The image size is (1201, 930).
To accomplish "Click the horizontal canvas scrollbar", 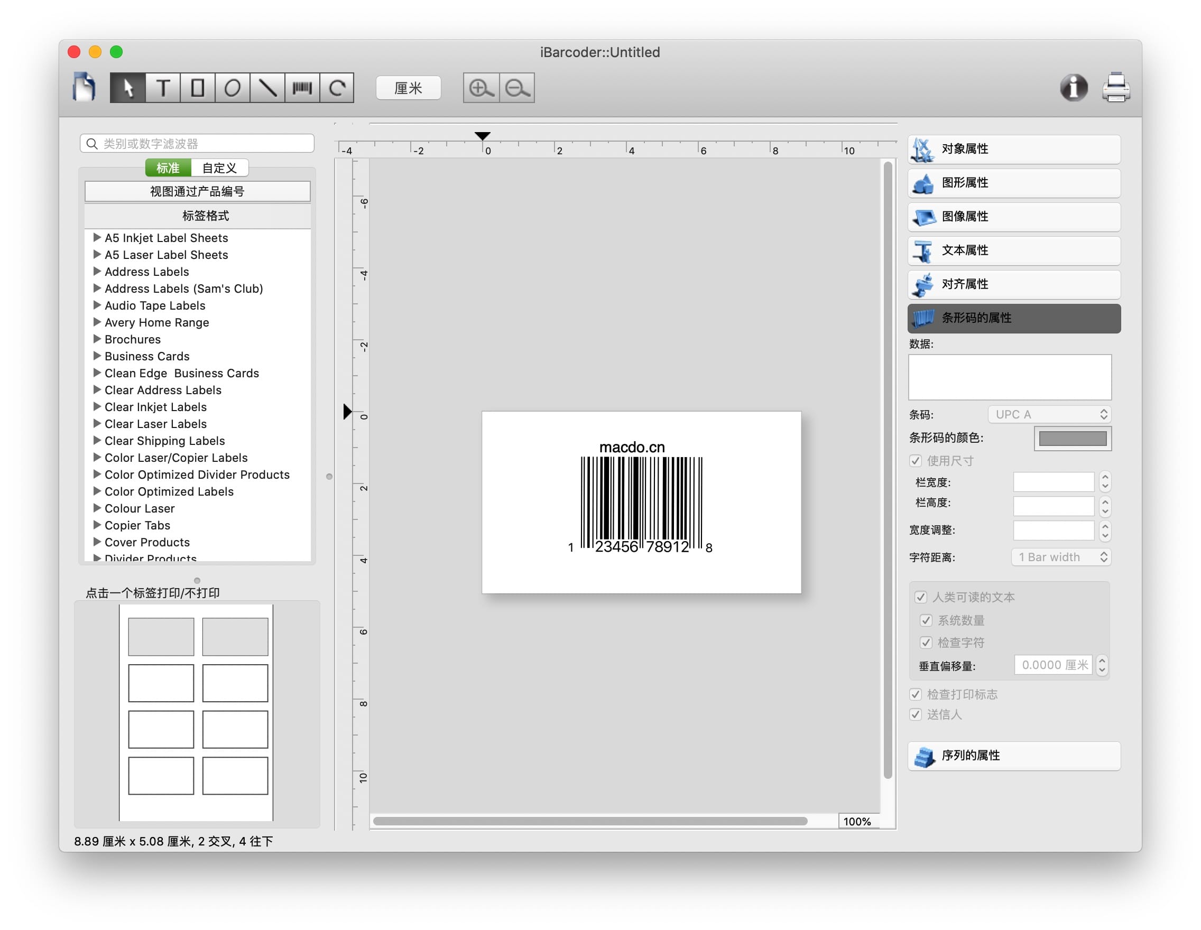I will click(x=590, y=821).
